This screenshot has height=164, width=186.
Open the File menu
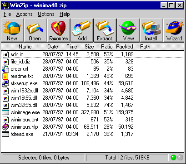7,14
